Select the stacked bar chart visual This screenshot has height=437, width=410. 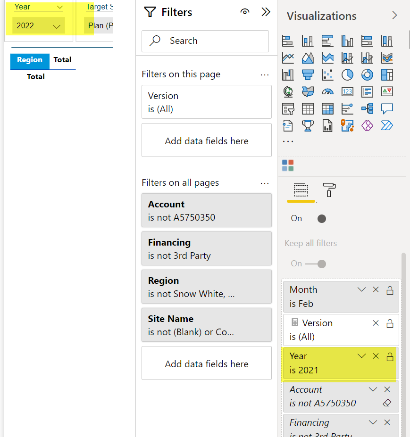point(288,41)
